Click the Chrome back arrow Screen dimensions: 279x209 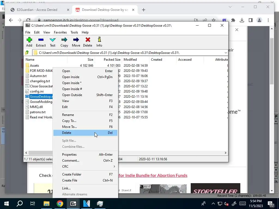pos(11,20)
